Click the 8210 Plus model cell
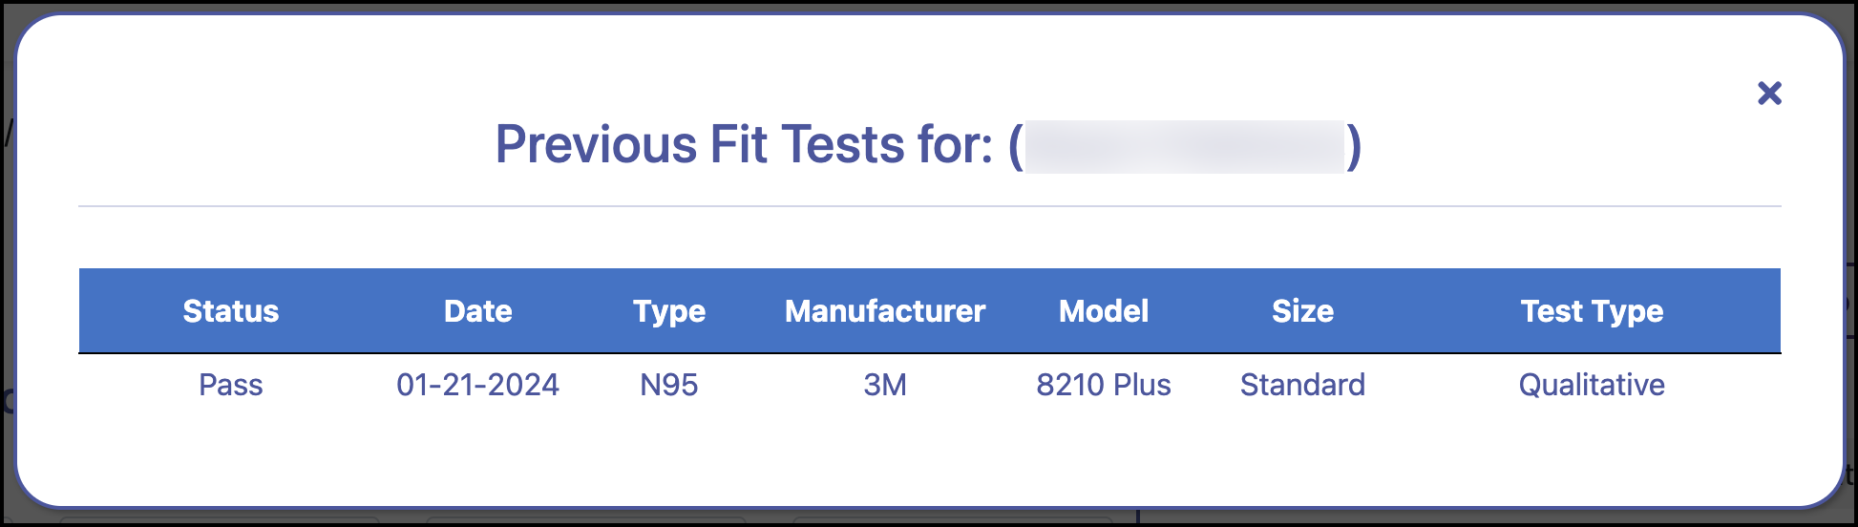The height and width of the screenshot is (527, 1858). (x=1104, y=385)
